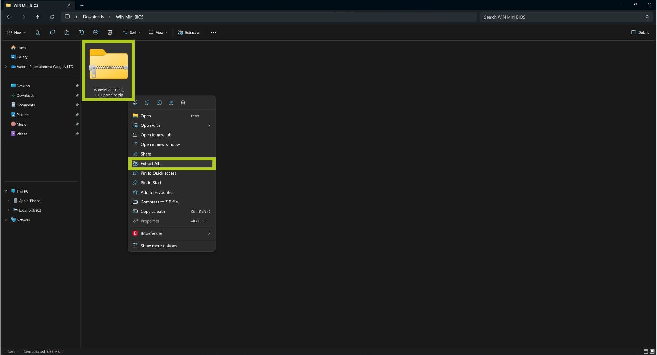Screen dimensions: 657x355
Task: Click the Copy icon in the context menu
Action: click(147, 103)
